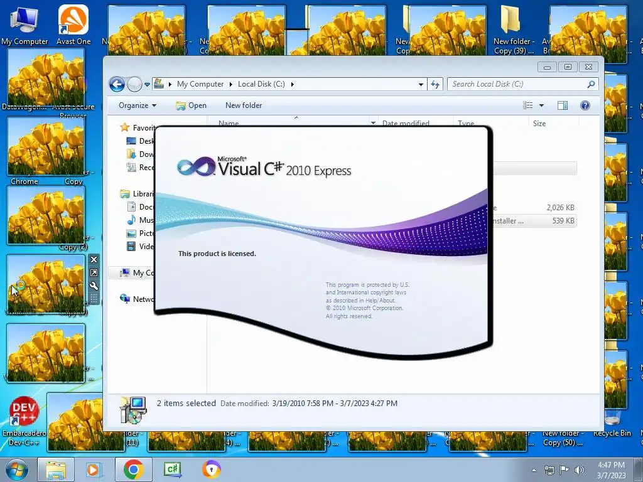The width and height of the screenshot is (643, 482).
Task: Click the Visual C# 2010 Express splash logo
Action: click(264, 167)
